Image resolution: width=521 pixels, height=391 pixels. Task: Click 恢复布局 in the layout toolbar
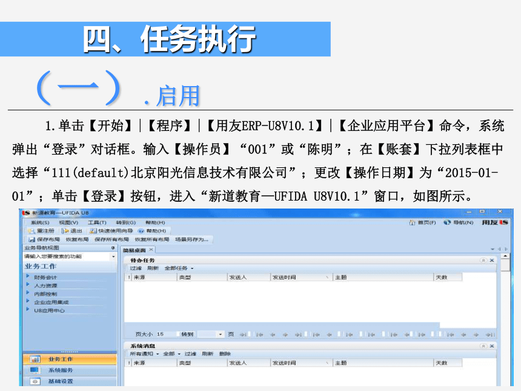(77, 239)
